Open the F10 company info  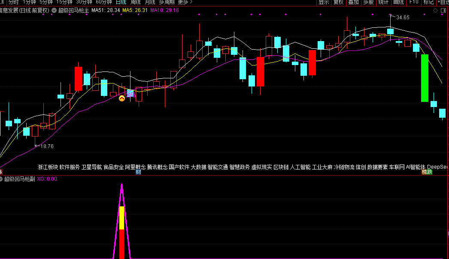414,2
